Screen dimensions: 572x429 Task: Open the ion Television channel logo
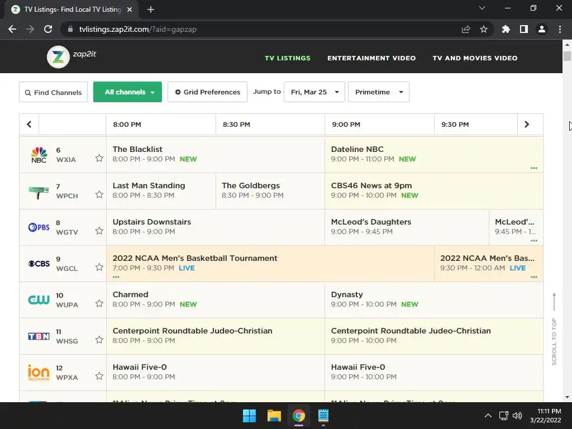click(x=39, y=373)
